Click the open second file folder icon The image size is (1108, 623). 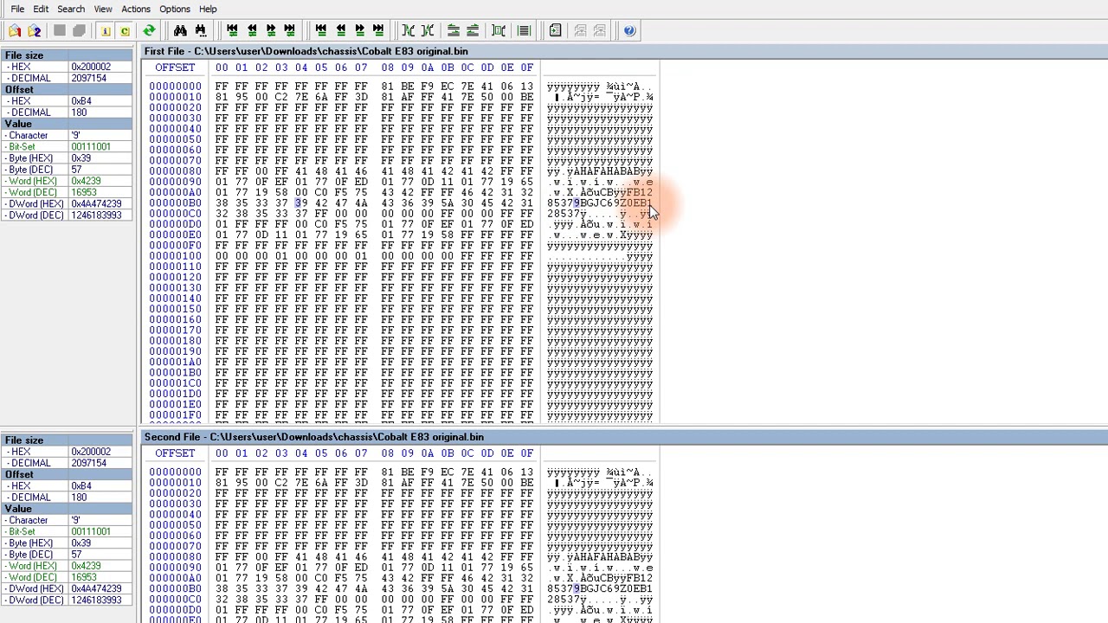pyautogui.click(x=34, y=31)
